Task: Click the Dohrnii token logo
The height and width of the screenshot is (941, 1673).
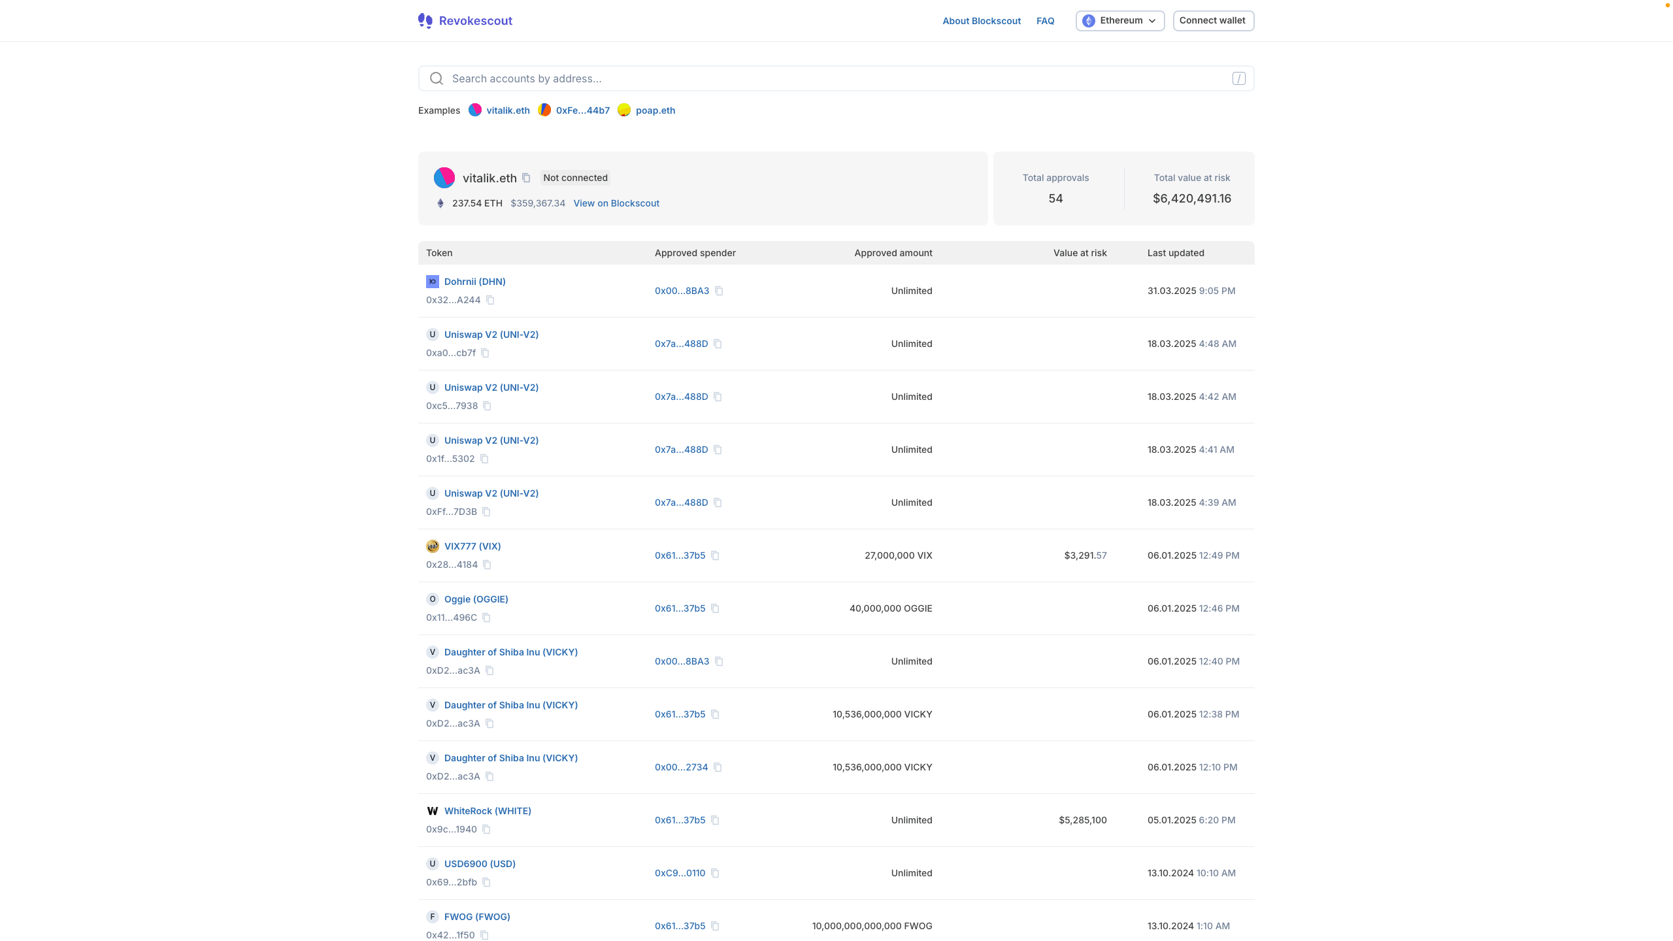Action: (433, 282)
